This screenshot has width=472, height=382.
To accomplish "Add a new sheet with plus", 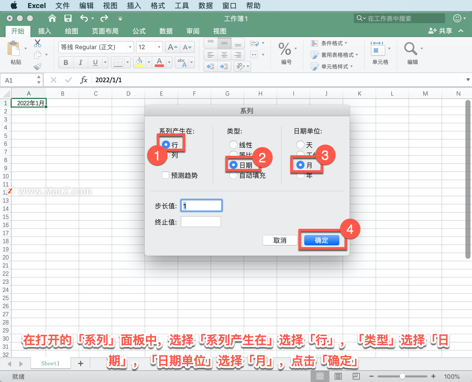I will (81, 363).
